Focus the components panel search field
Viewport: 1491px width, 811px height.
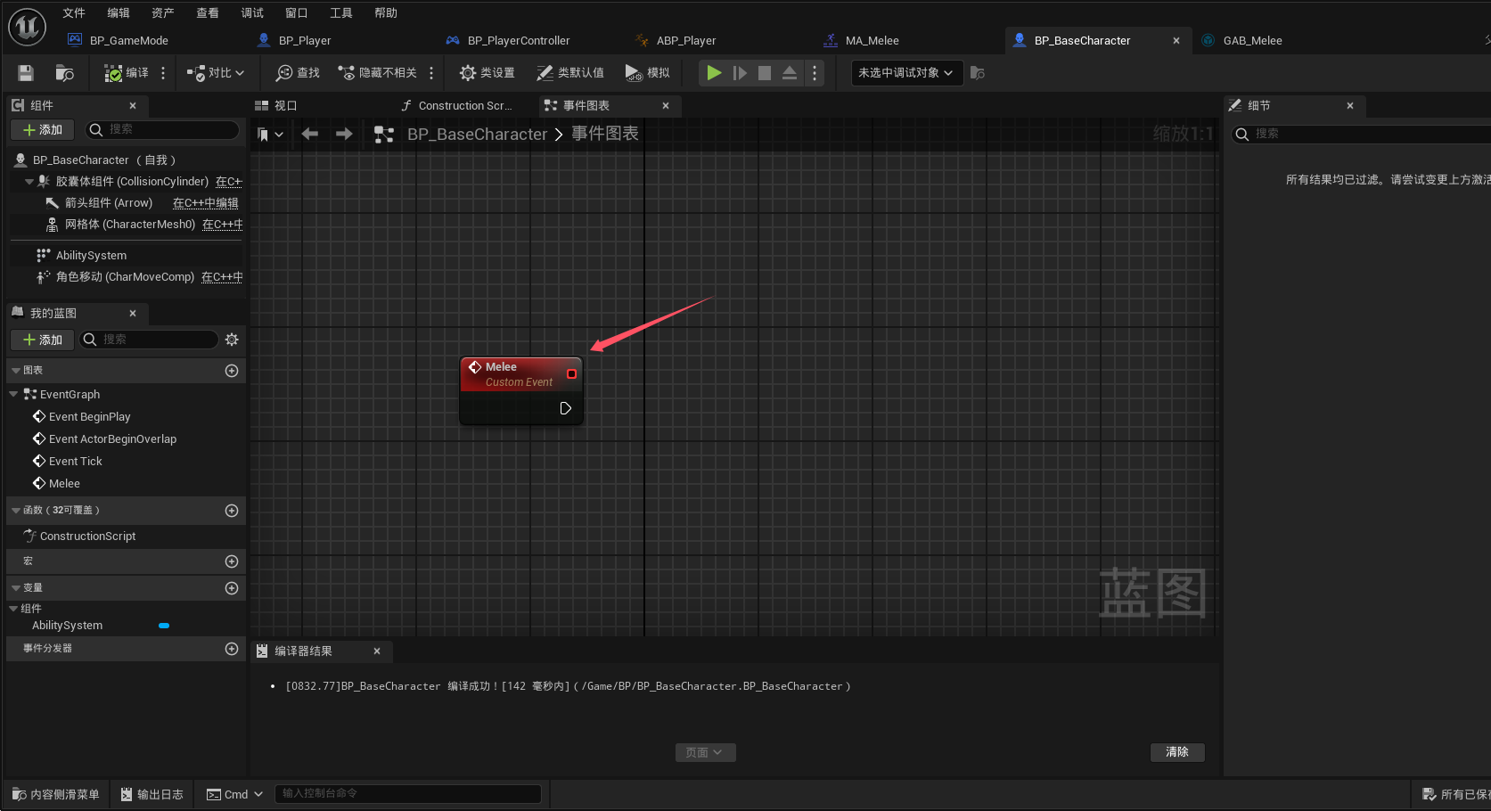coord(162,130)
